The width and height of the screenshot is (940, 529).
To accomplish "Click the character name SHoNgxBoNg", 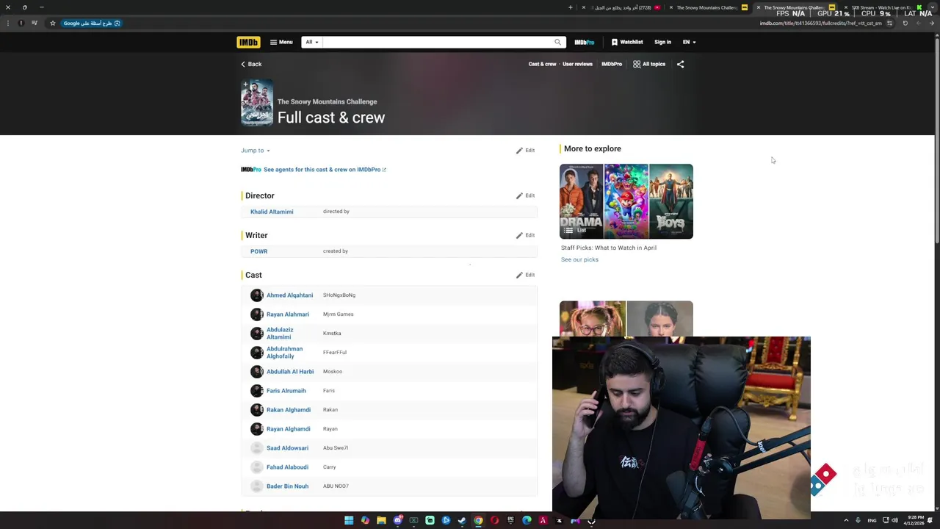I will 339,295.
